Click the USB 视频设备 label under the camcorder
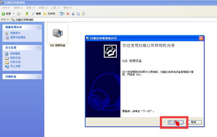Image resolution: width=217 pixels, height=137 pixels. [57, 45]
